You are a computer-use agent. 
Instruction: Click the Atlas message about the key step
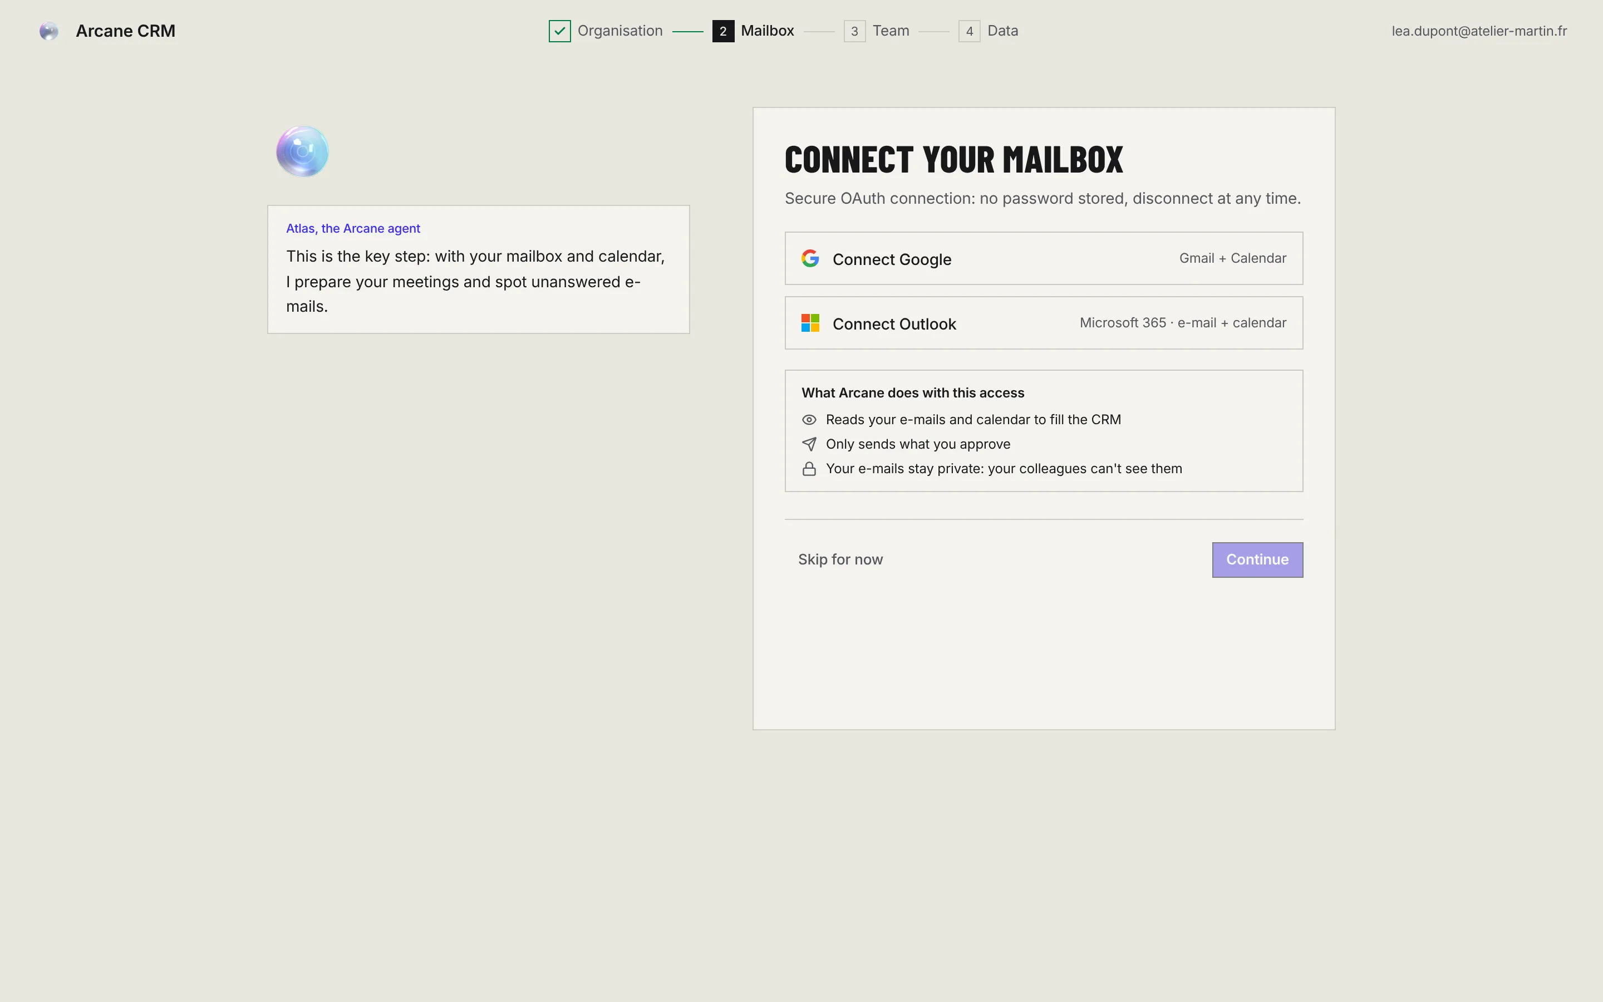tap(475, 281)
